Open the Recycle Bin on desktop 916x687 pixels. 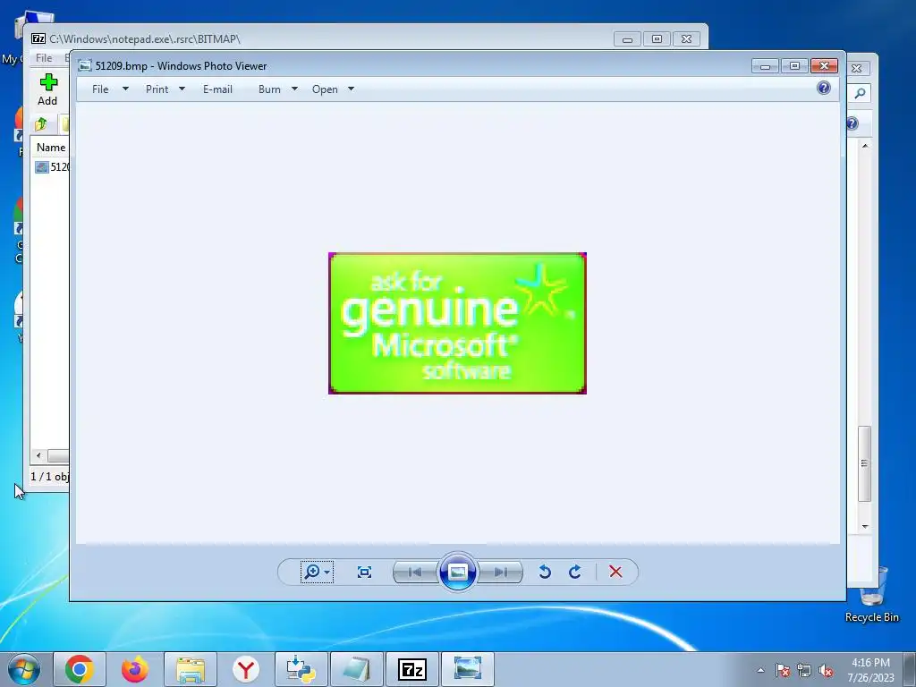[872, 594]
